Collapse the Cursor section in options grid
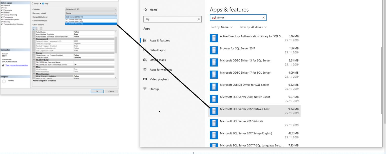The height and width of the screenshot is (154, 386). click(34, 53)
